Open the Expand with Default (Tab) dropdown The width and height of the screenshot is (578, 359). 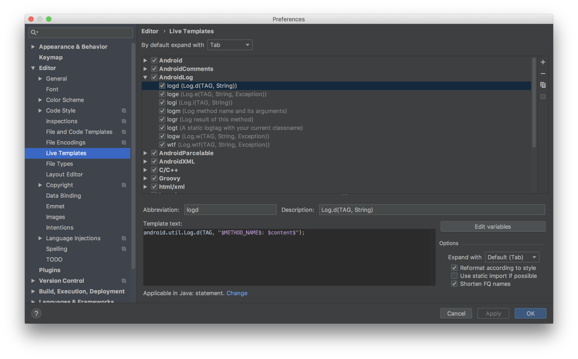pos(512,257)
